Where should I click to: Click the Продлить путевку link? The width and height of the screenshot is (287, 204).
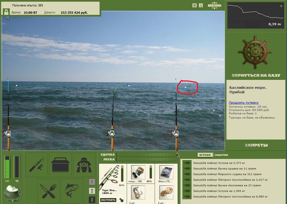point(244,103)
